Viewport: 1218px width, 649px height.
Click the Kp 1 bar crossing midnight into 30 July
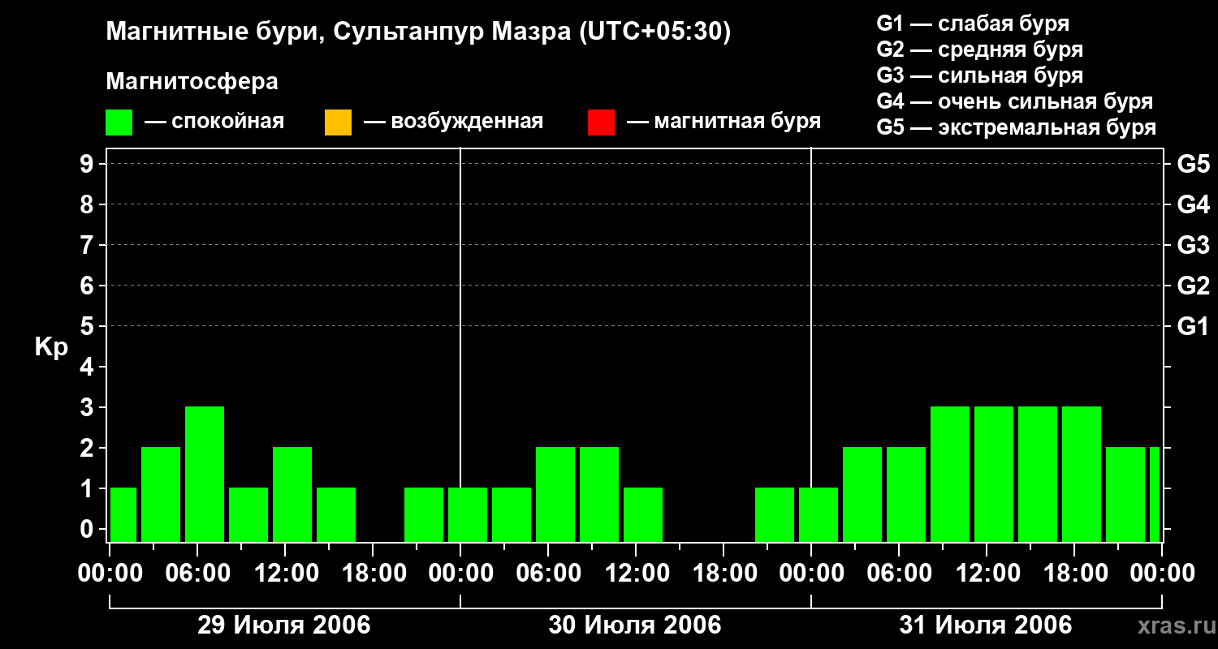468,514
